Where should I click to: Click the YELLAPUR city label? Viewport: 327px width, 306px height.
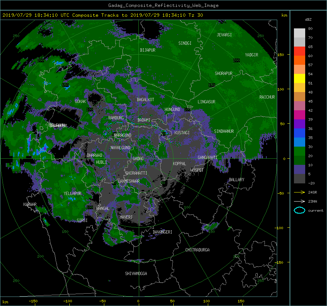[72, 194]
